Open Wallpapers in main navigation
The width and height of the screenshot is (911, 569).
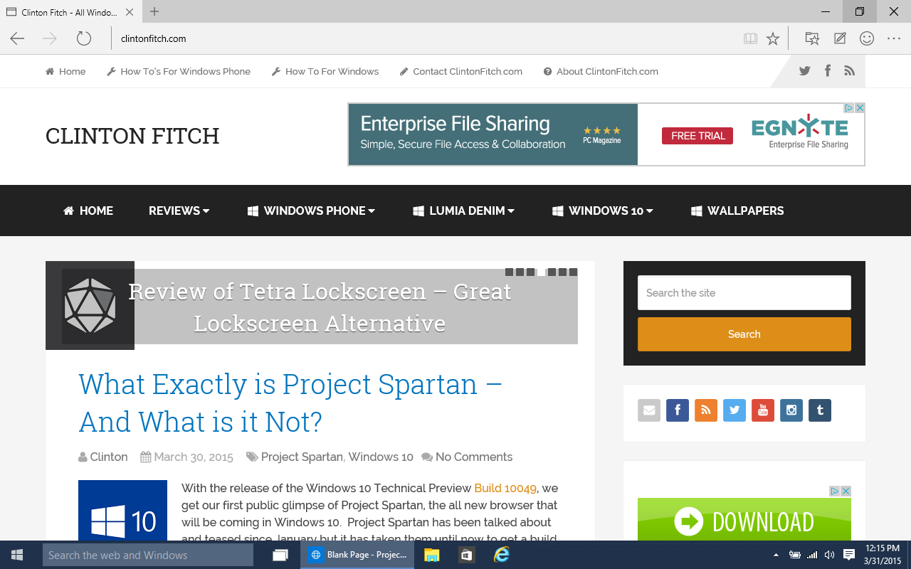pyautogui.click(x=737, y=211)
